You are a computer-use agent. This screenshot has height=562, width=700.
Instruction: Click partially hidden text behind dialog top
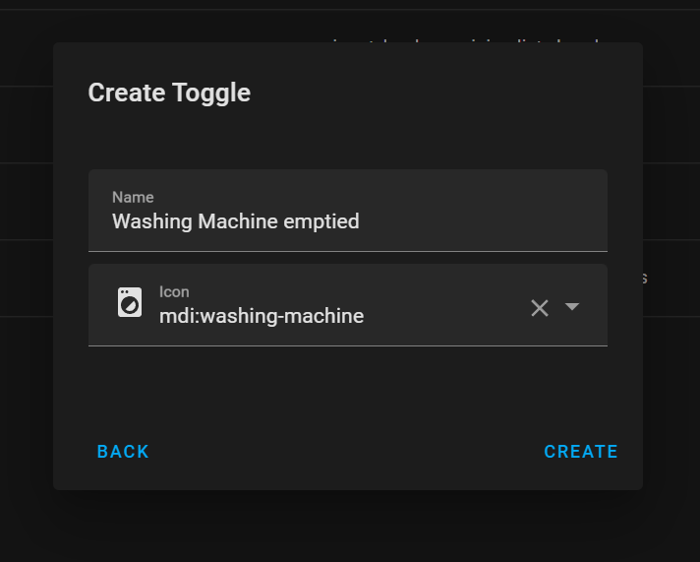point(466,40)
